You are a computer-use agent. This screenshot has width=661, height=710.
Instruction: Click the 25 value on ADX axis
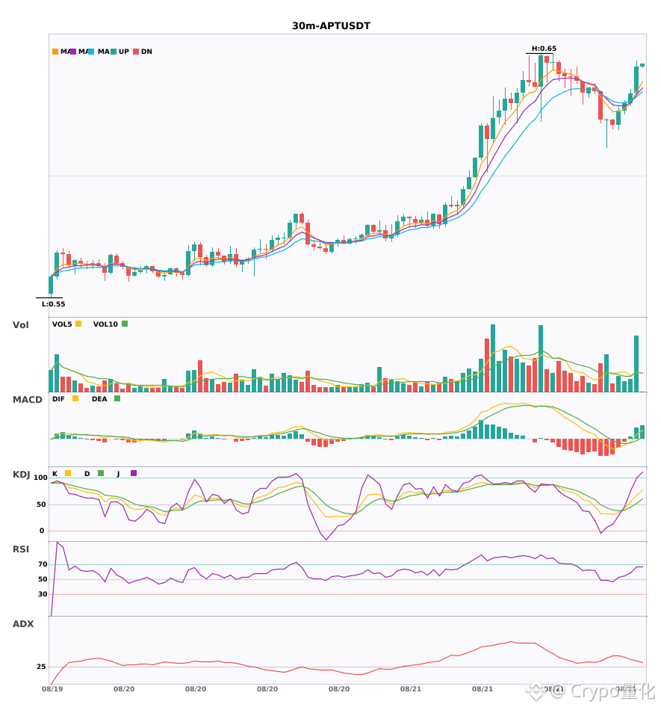pos(41,667)
